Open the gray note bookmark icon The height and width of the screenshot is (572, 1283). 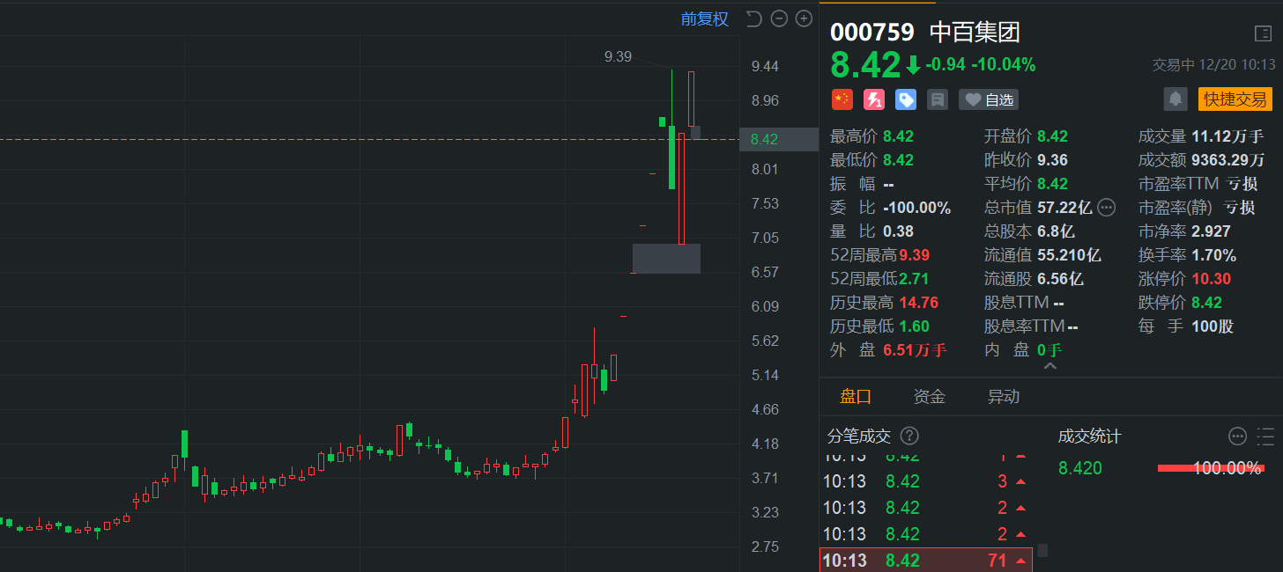(938, 99)
